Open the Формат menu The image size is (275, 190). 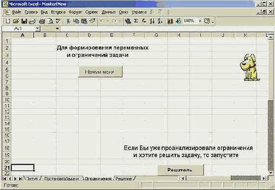(x=75, y=12)
